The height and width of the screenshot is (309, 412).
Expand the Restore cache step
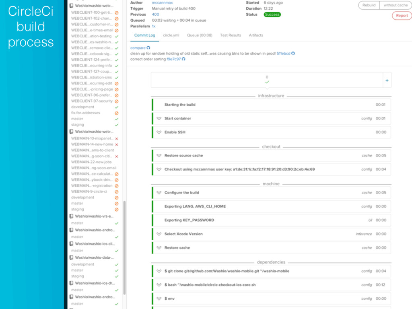click(159, 248)
